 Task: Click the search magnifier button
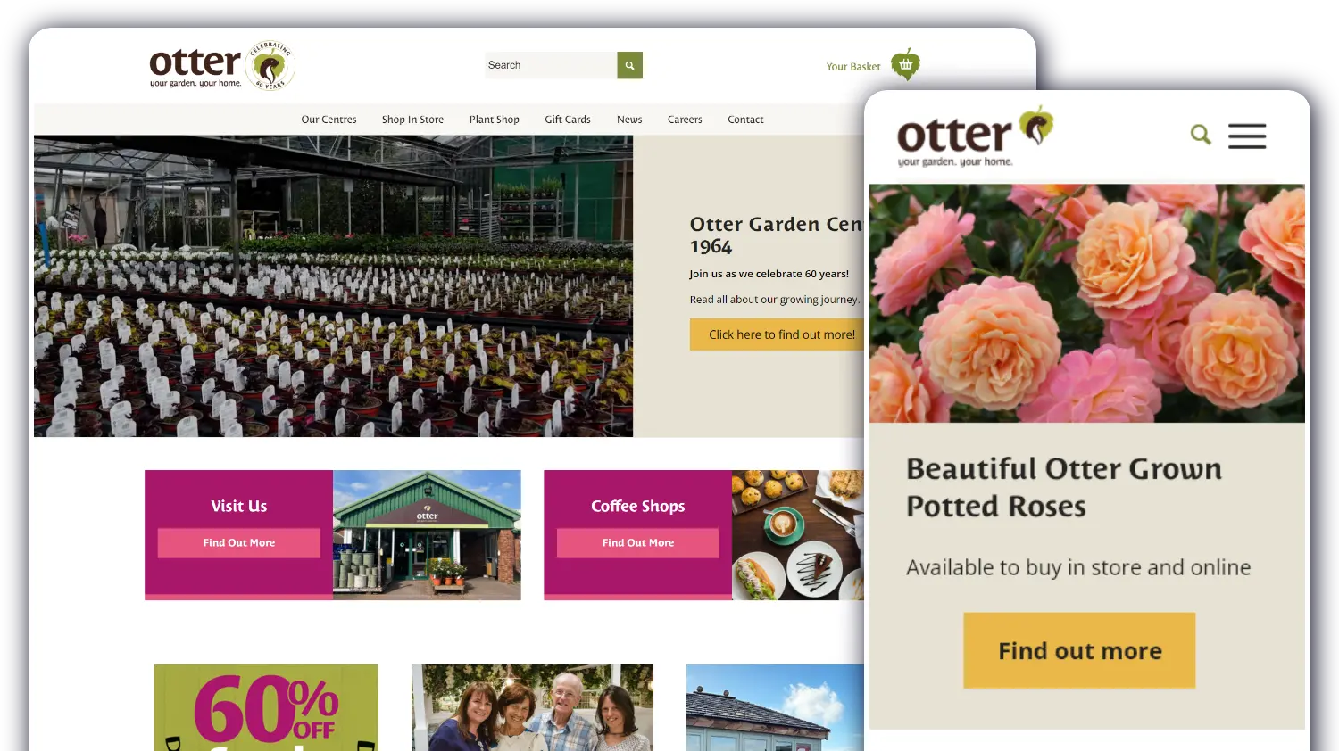tap(629, 65)
